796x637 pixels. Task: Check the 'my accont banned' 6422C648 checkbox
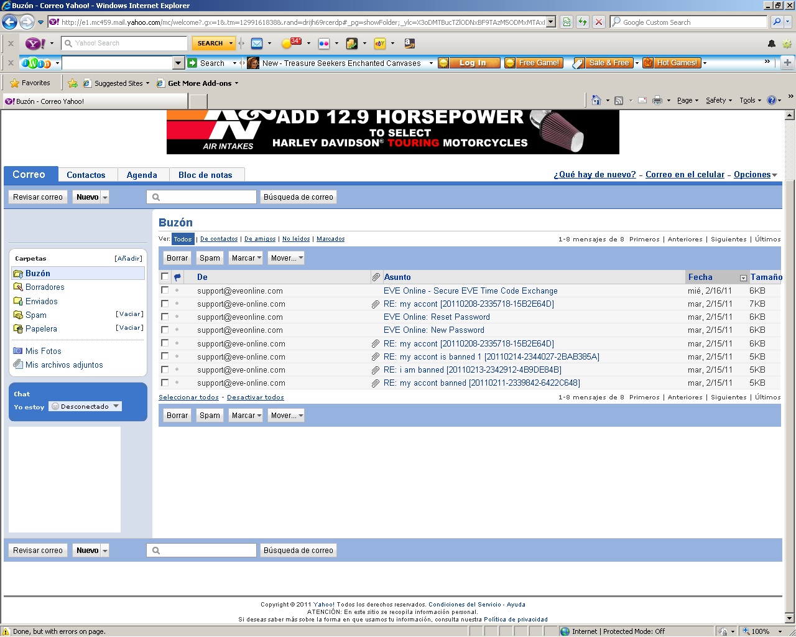tap(165, 383)
